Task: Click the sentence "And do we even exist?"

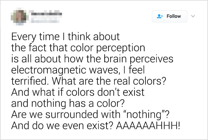Action: pos(63,125)
